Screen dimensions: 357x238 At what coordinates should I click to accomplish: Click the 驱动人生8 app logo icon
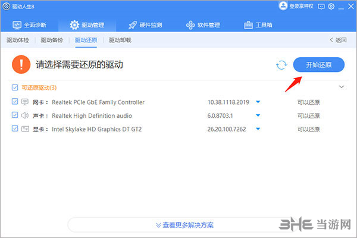[7, 7]
